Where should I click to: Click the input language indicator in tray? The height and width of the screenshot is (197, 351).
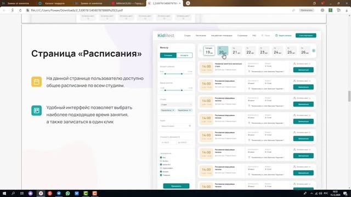(326, 193)
